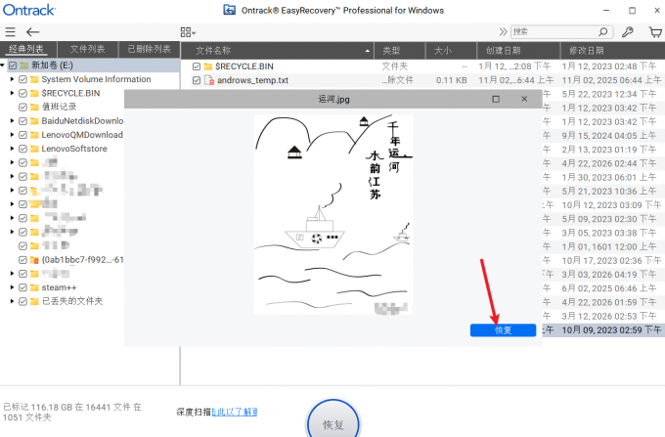Select deleted {0ab1bbc7-f992 folder icon
This screenshot has width=665, height=437.
tap(34, 260)
